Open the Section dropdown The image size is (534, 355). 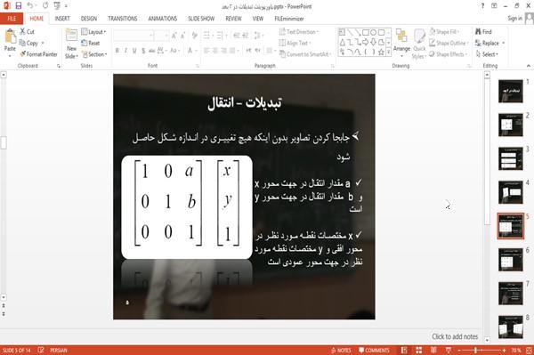coord(94,54)
